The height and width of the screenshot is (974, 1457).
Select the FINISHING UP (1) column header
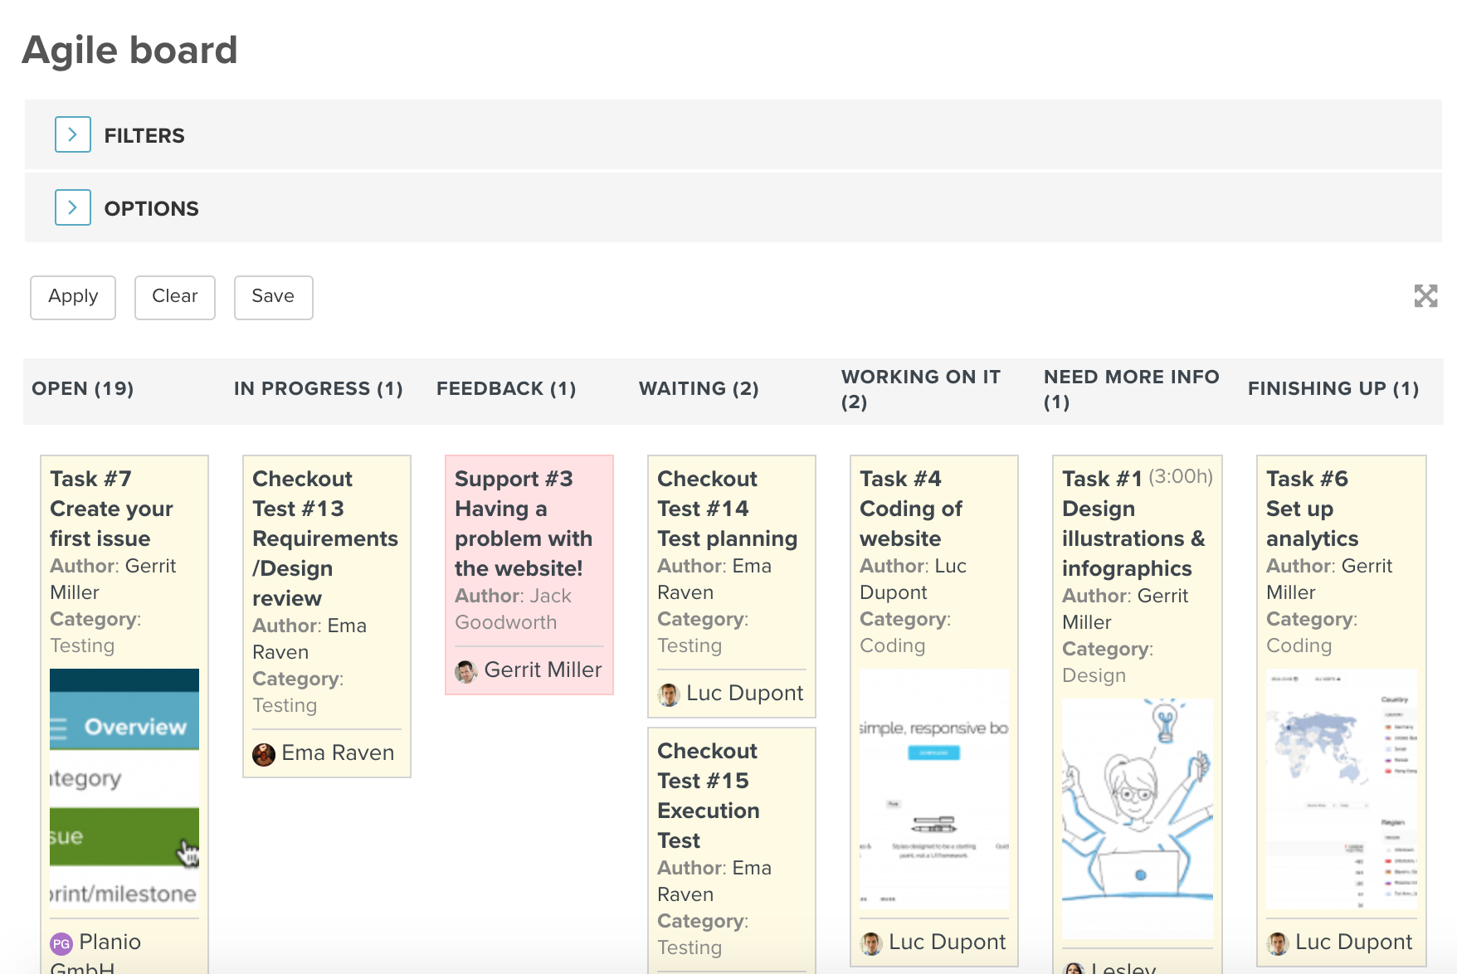(x=1333, y=388)
